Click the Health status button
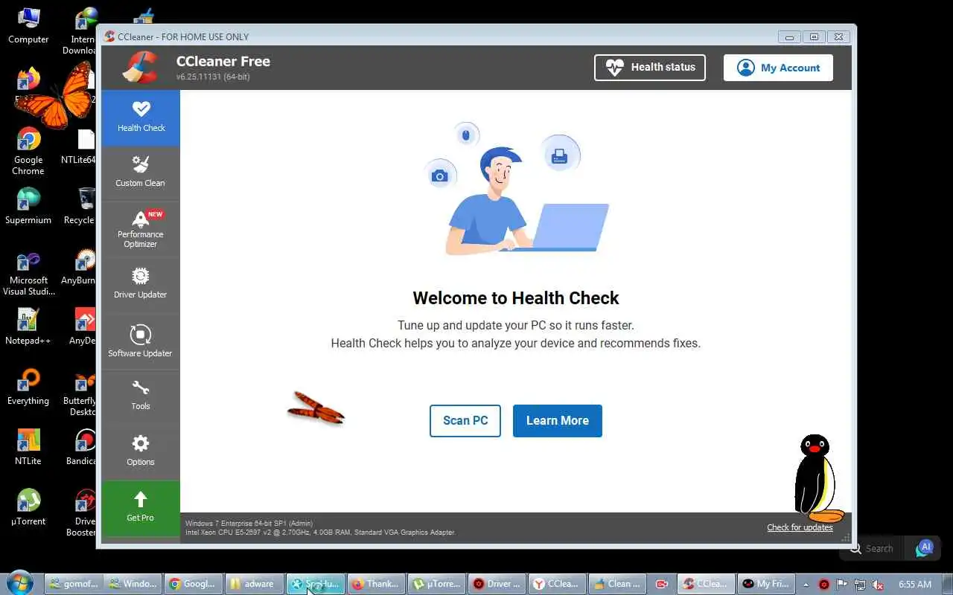Image resolution: width=953 pixels, height=595 pixels. 650,67
